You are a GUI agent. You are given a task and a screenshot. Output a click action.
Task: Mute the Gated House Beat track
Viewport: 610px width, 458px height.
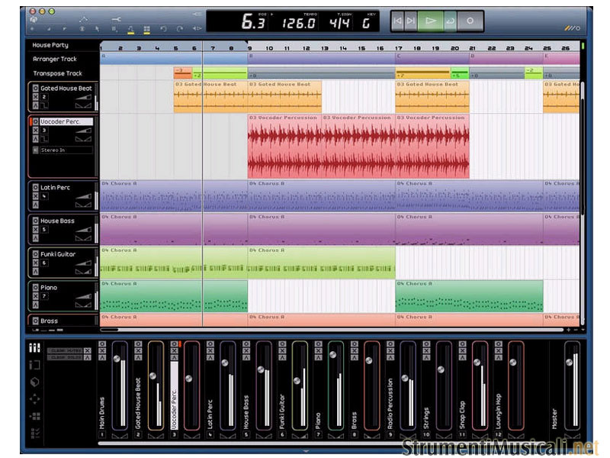pos(35,97)
